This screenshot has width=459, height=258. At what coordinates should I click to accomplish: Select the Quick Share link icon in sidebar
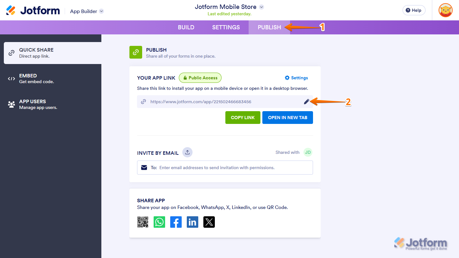(x=11, y=53)
